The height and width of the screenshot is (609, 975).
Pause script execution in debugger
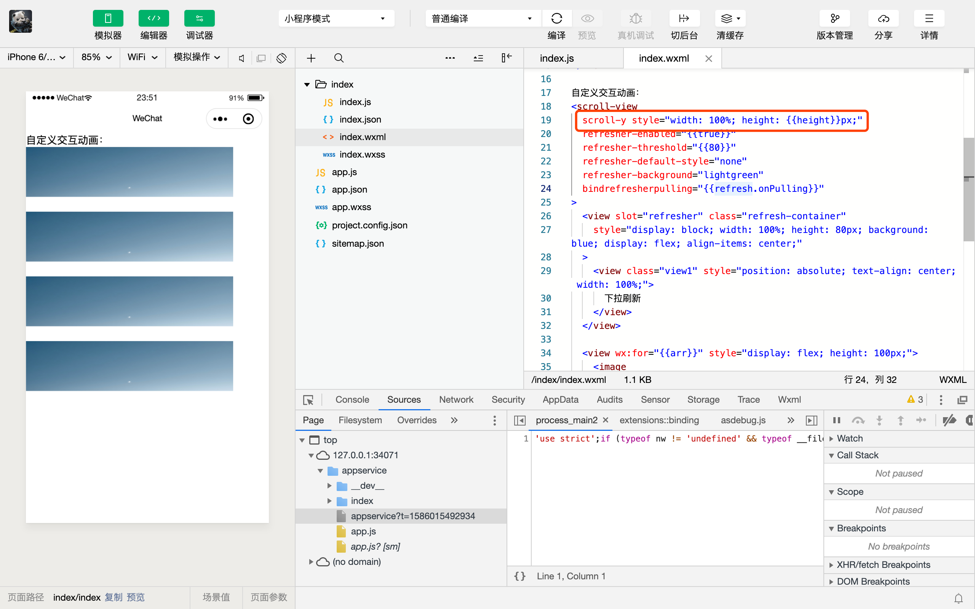836,420
